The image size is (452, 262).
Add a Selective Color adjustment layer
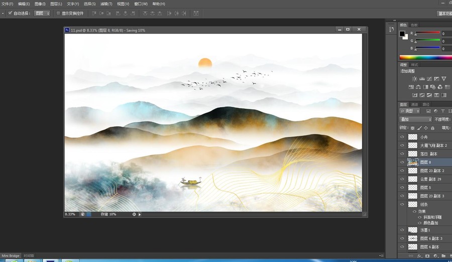click(436, 95)
